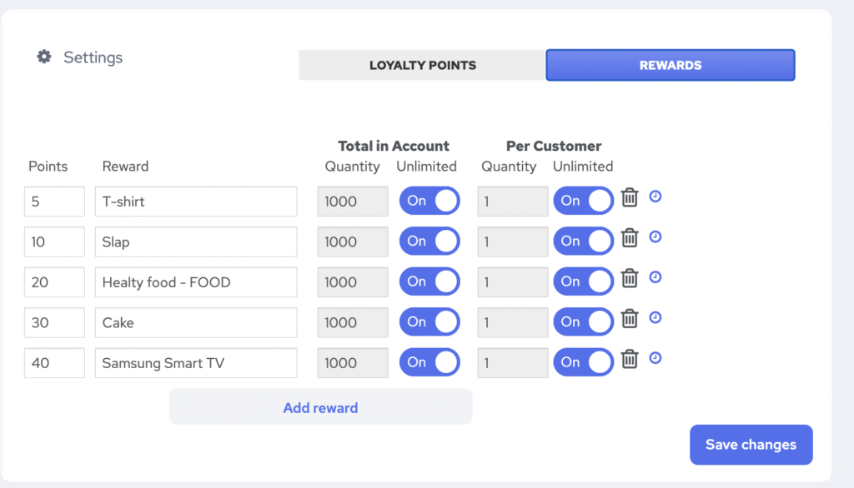Click the Cake reward name field
This screenshot has width=854, height=488.
click(x=196, y=322)
